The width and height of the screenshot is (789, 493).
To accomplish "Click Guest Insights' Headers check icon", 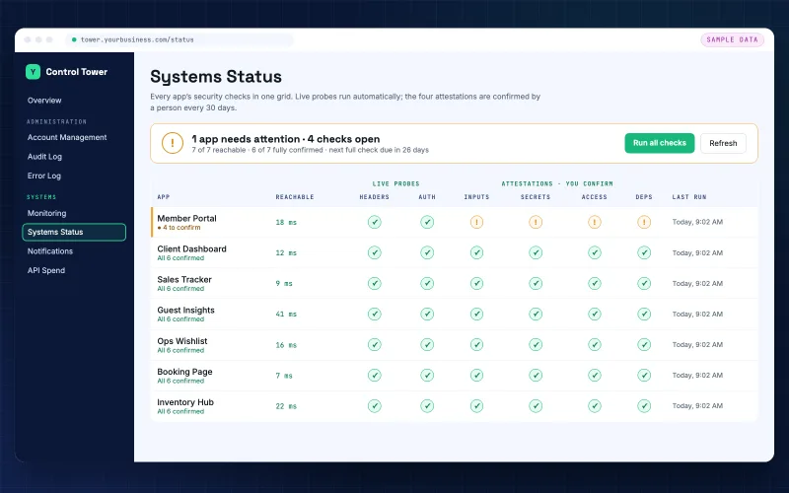I will (x=375, y=314).
